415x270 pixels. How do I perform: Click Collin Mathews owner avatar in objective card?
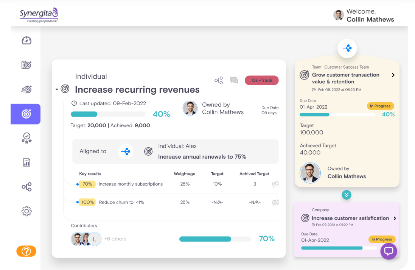click(190, 108)
